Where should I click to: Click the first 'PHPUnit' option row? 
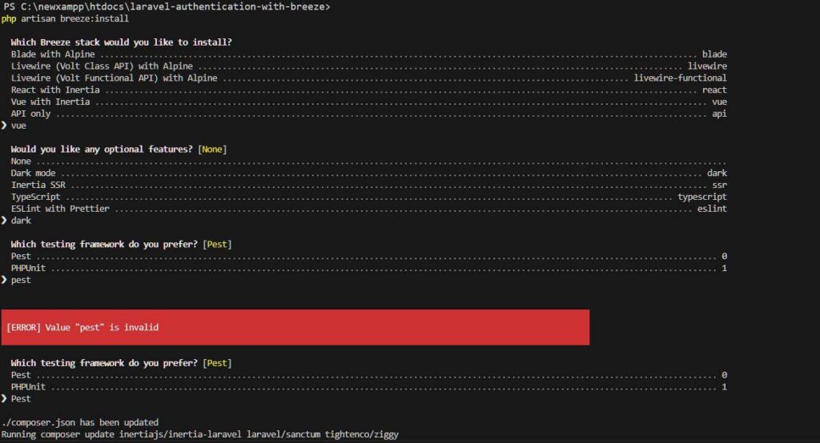(368, 269)
